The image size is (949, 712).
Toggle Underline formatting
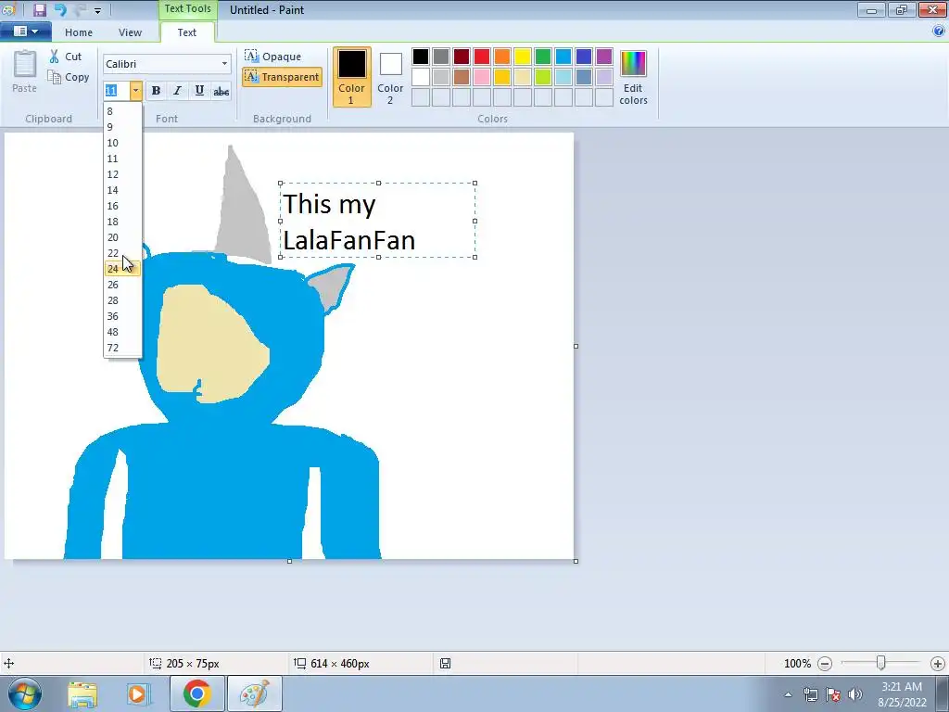click(x=199, y=91)
